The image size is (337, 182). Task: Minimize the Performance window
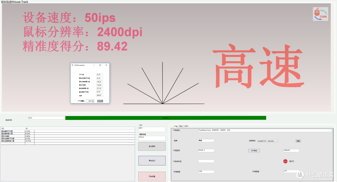point(94,65)
